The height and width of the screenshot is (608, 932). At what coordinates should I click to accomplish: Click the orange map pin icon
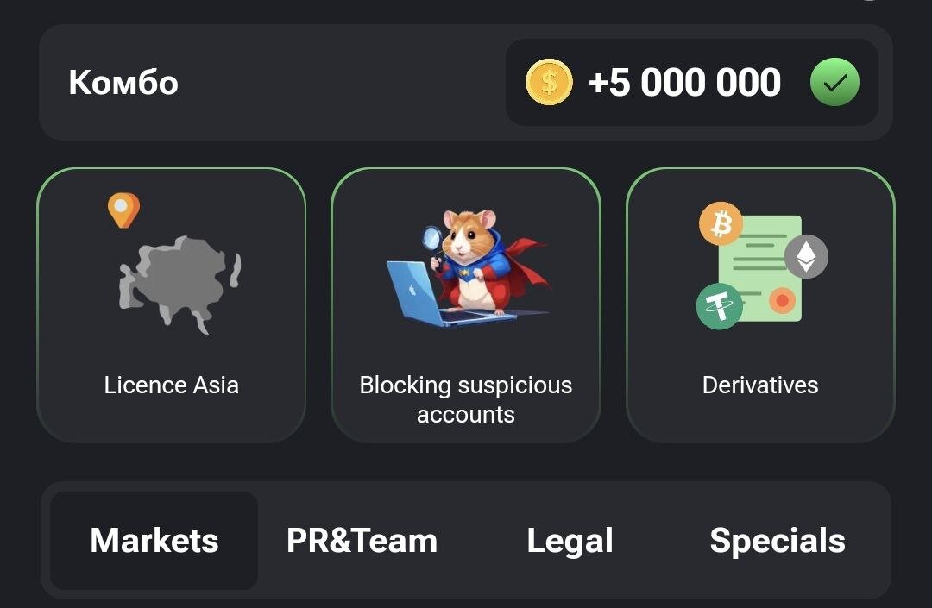click(x=123, y=210)
